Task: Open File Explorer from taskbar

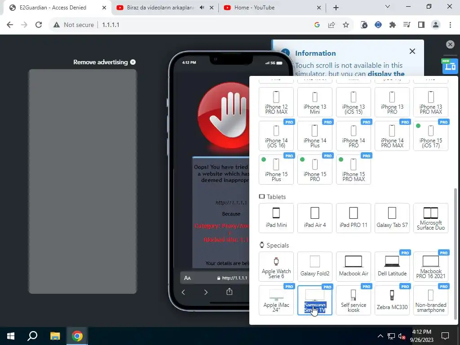Action: pos(55,336)
